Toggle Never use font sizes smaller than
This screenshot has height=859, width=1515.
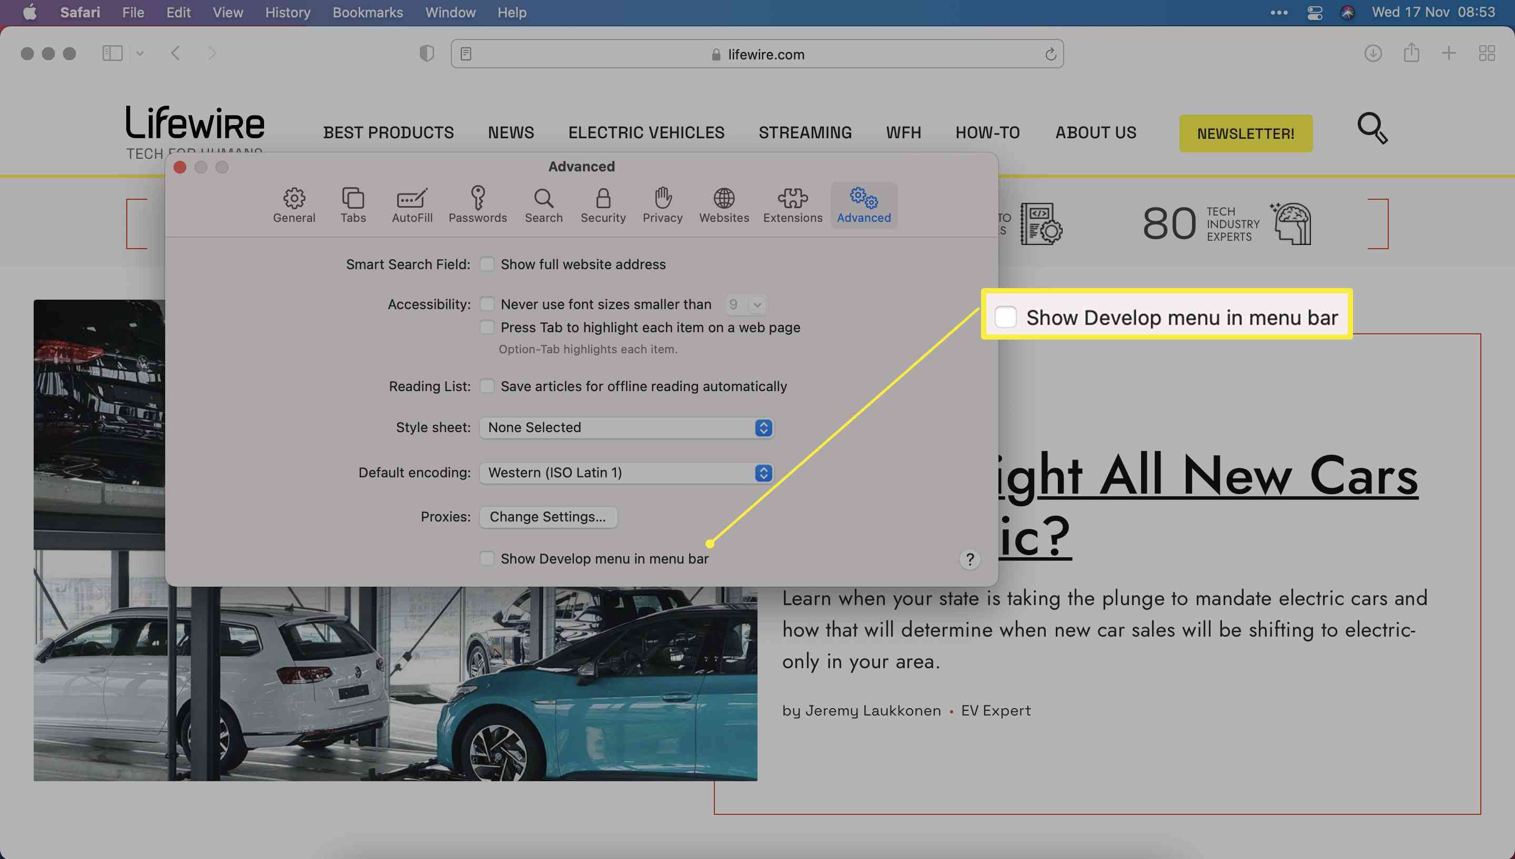(486, 304)
